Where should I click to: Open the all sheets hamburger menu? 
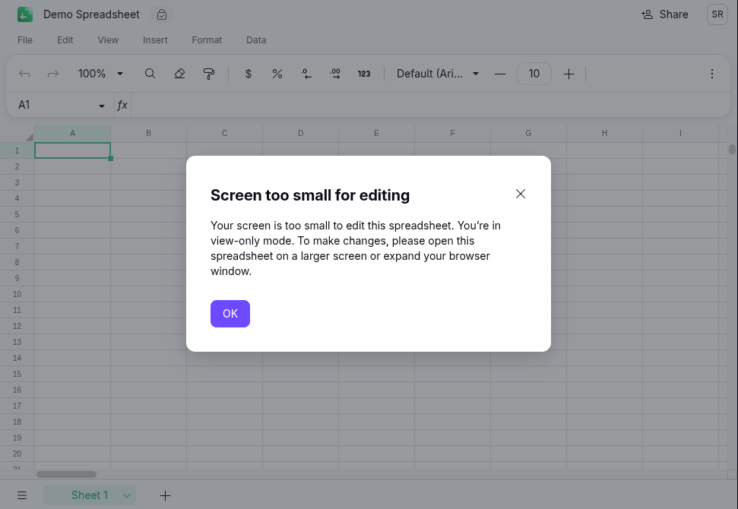tap(22, 495)
